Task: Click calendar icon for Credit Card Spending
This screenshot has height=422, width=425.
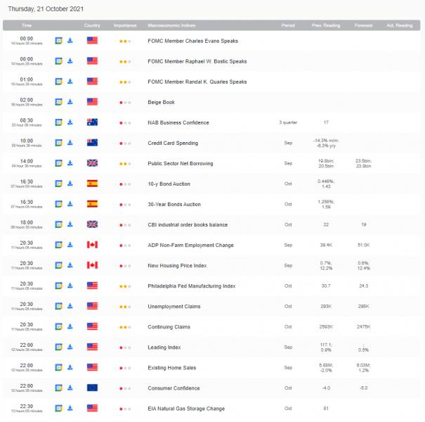Action: click(59, 143)
